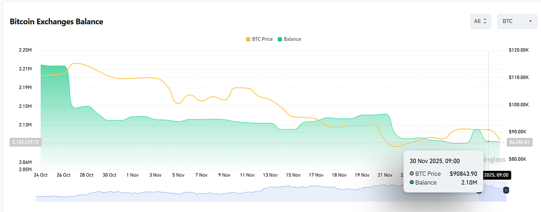Click the 2,102,539.72 balance axis marker

[x=25, y=142]
